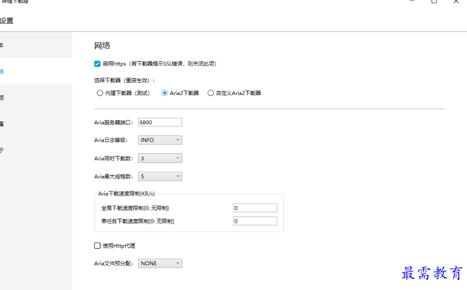This screenshot has width=467, height=290.
Task: Click the 单任务下载速度限制 input field
Action: click(255, 221)
